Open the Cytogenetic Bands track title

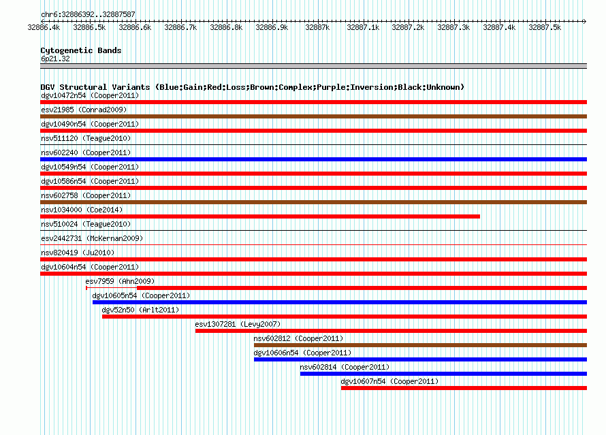[81, 50]
